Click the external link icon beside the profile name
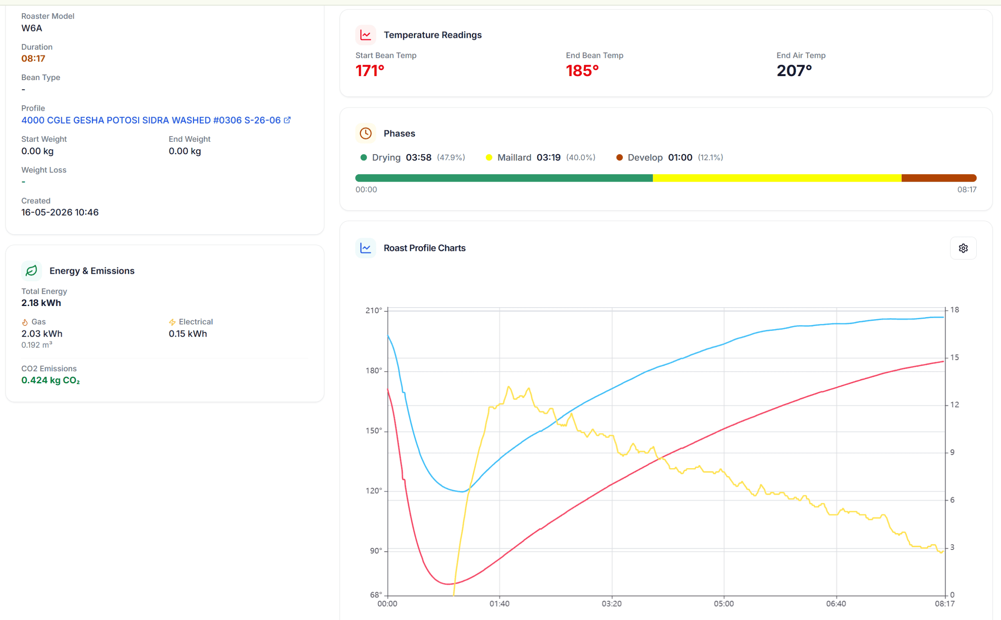Image resolution: width=1001 pixels, height=620 pixels. (287, 120)
